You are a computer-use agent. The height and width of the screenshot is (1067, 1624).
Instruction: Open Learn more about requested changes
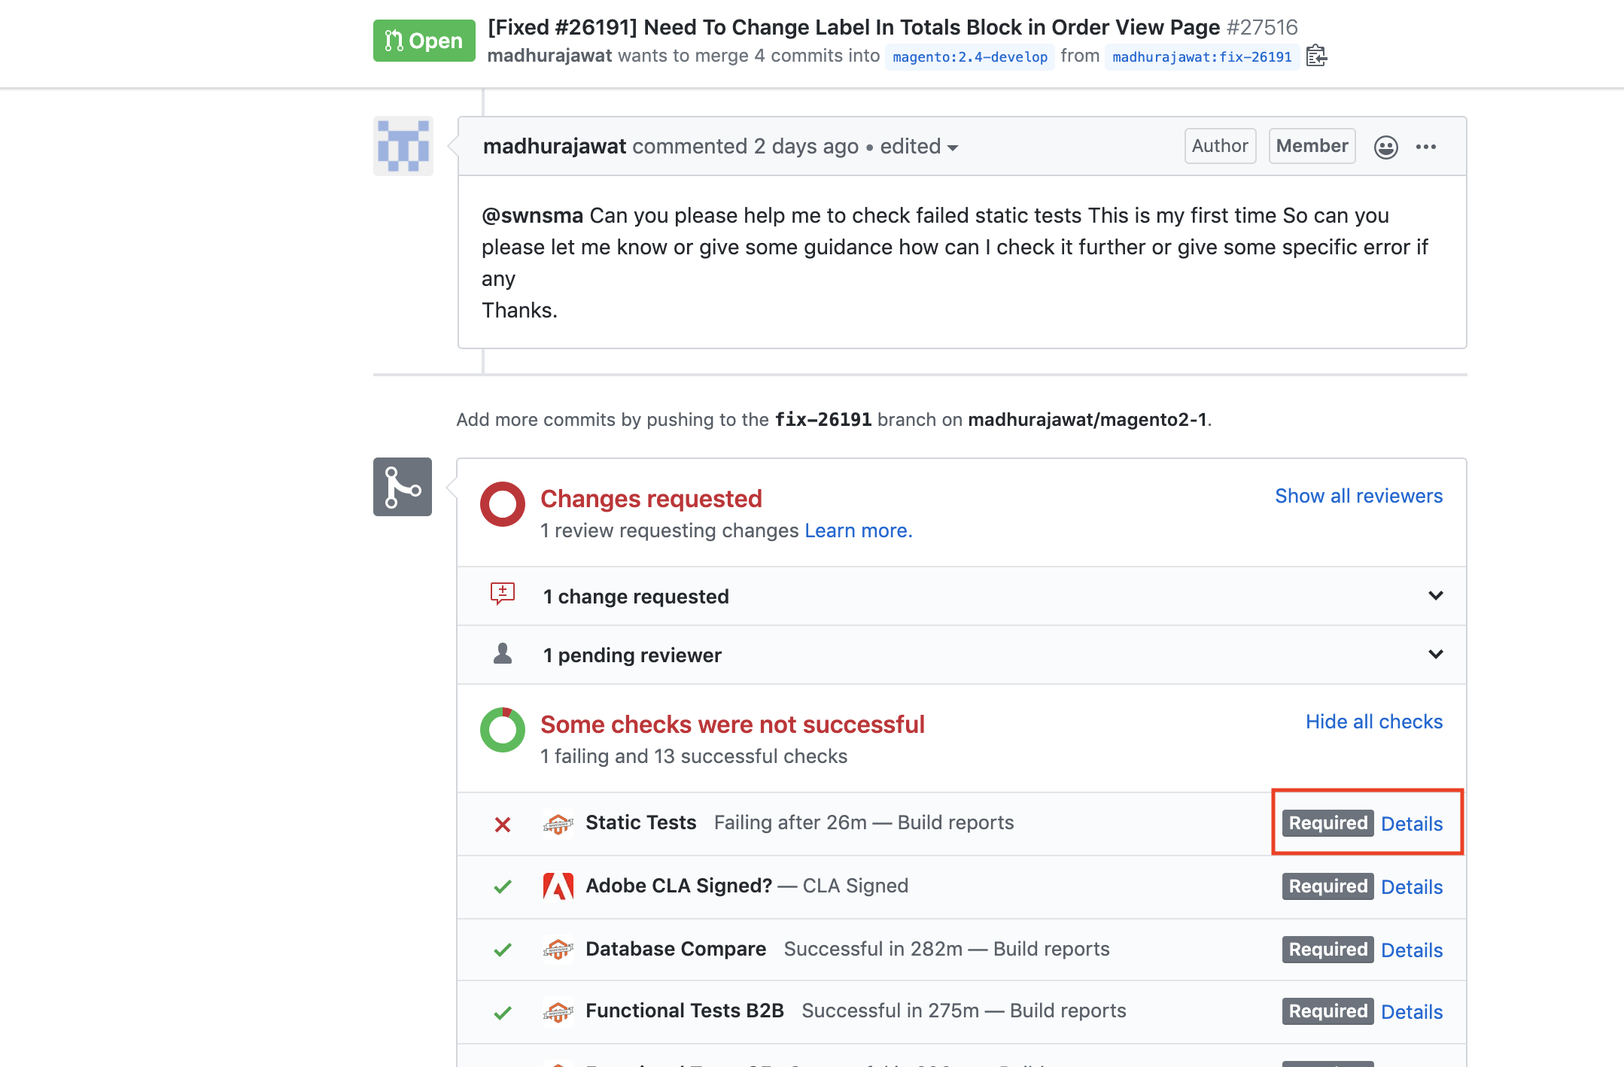858,530
